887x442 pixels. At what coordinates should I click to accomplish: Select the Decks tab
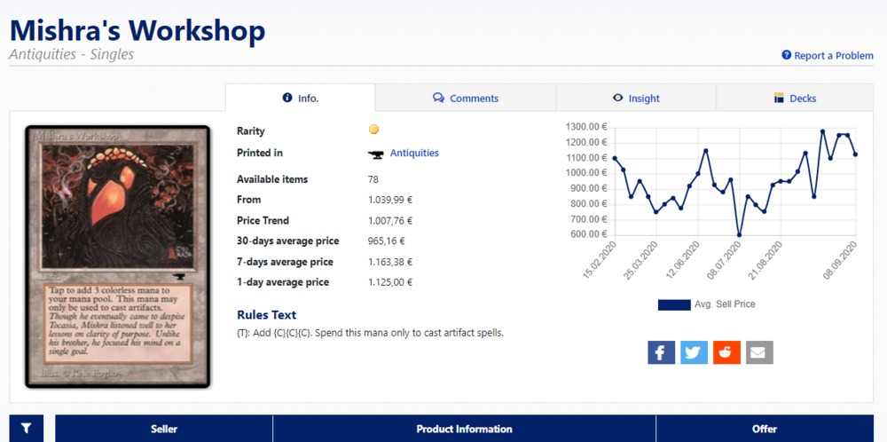tap(795, 99)
